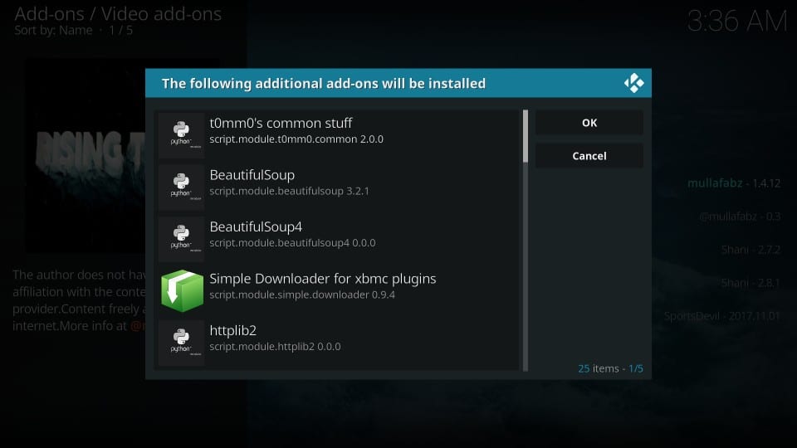Click the Simple Downloader green box icon

point(182,290)
